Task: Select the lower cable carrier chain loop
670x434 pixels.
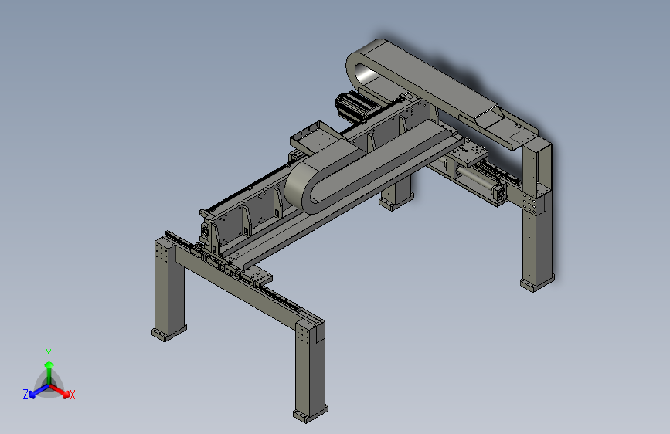Action: 372,166
